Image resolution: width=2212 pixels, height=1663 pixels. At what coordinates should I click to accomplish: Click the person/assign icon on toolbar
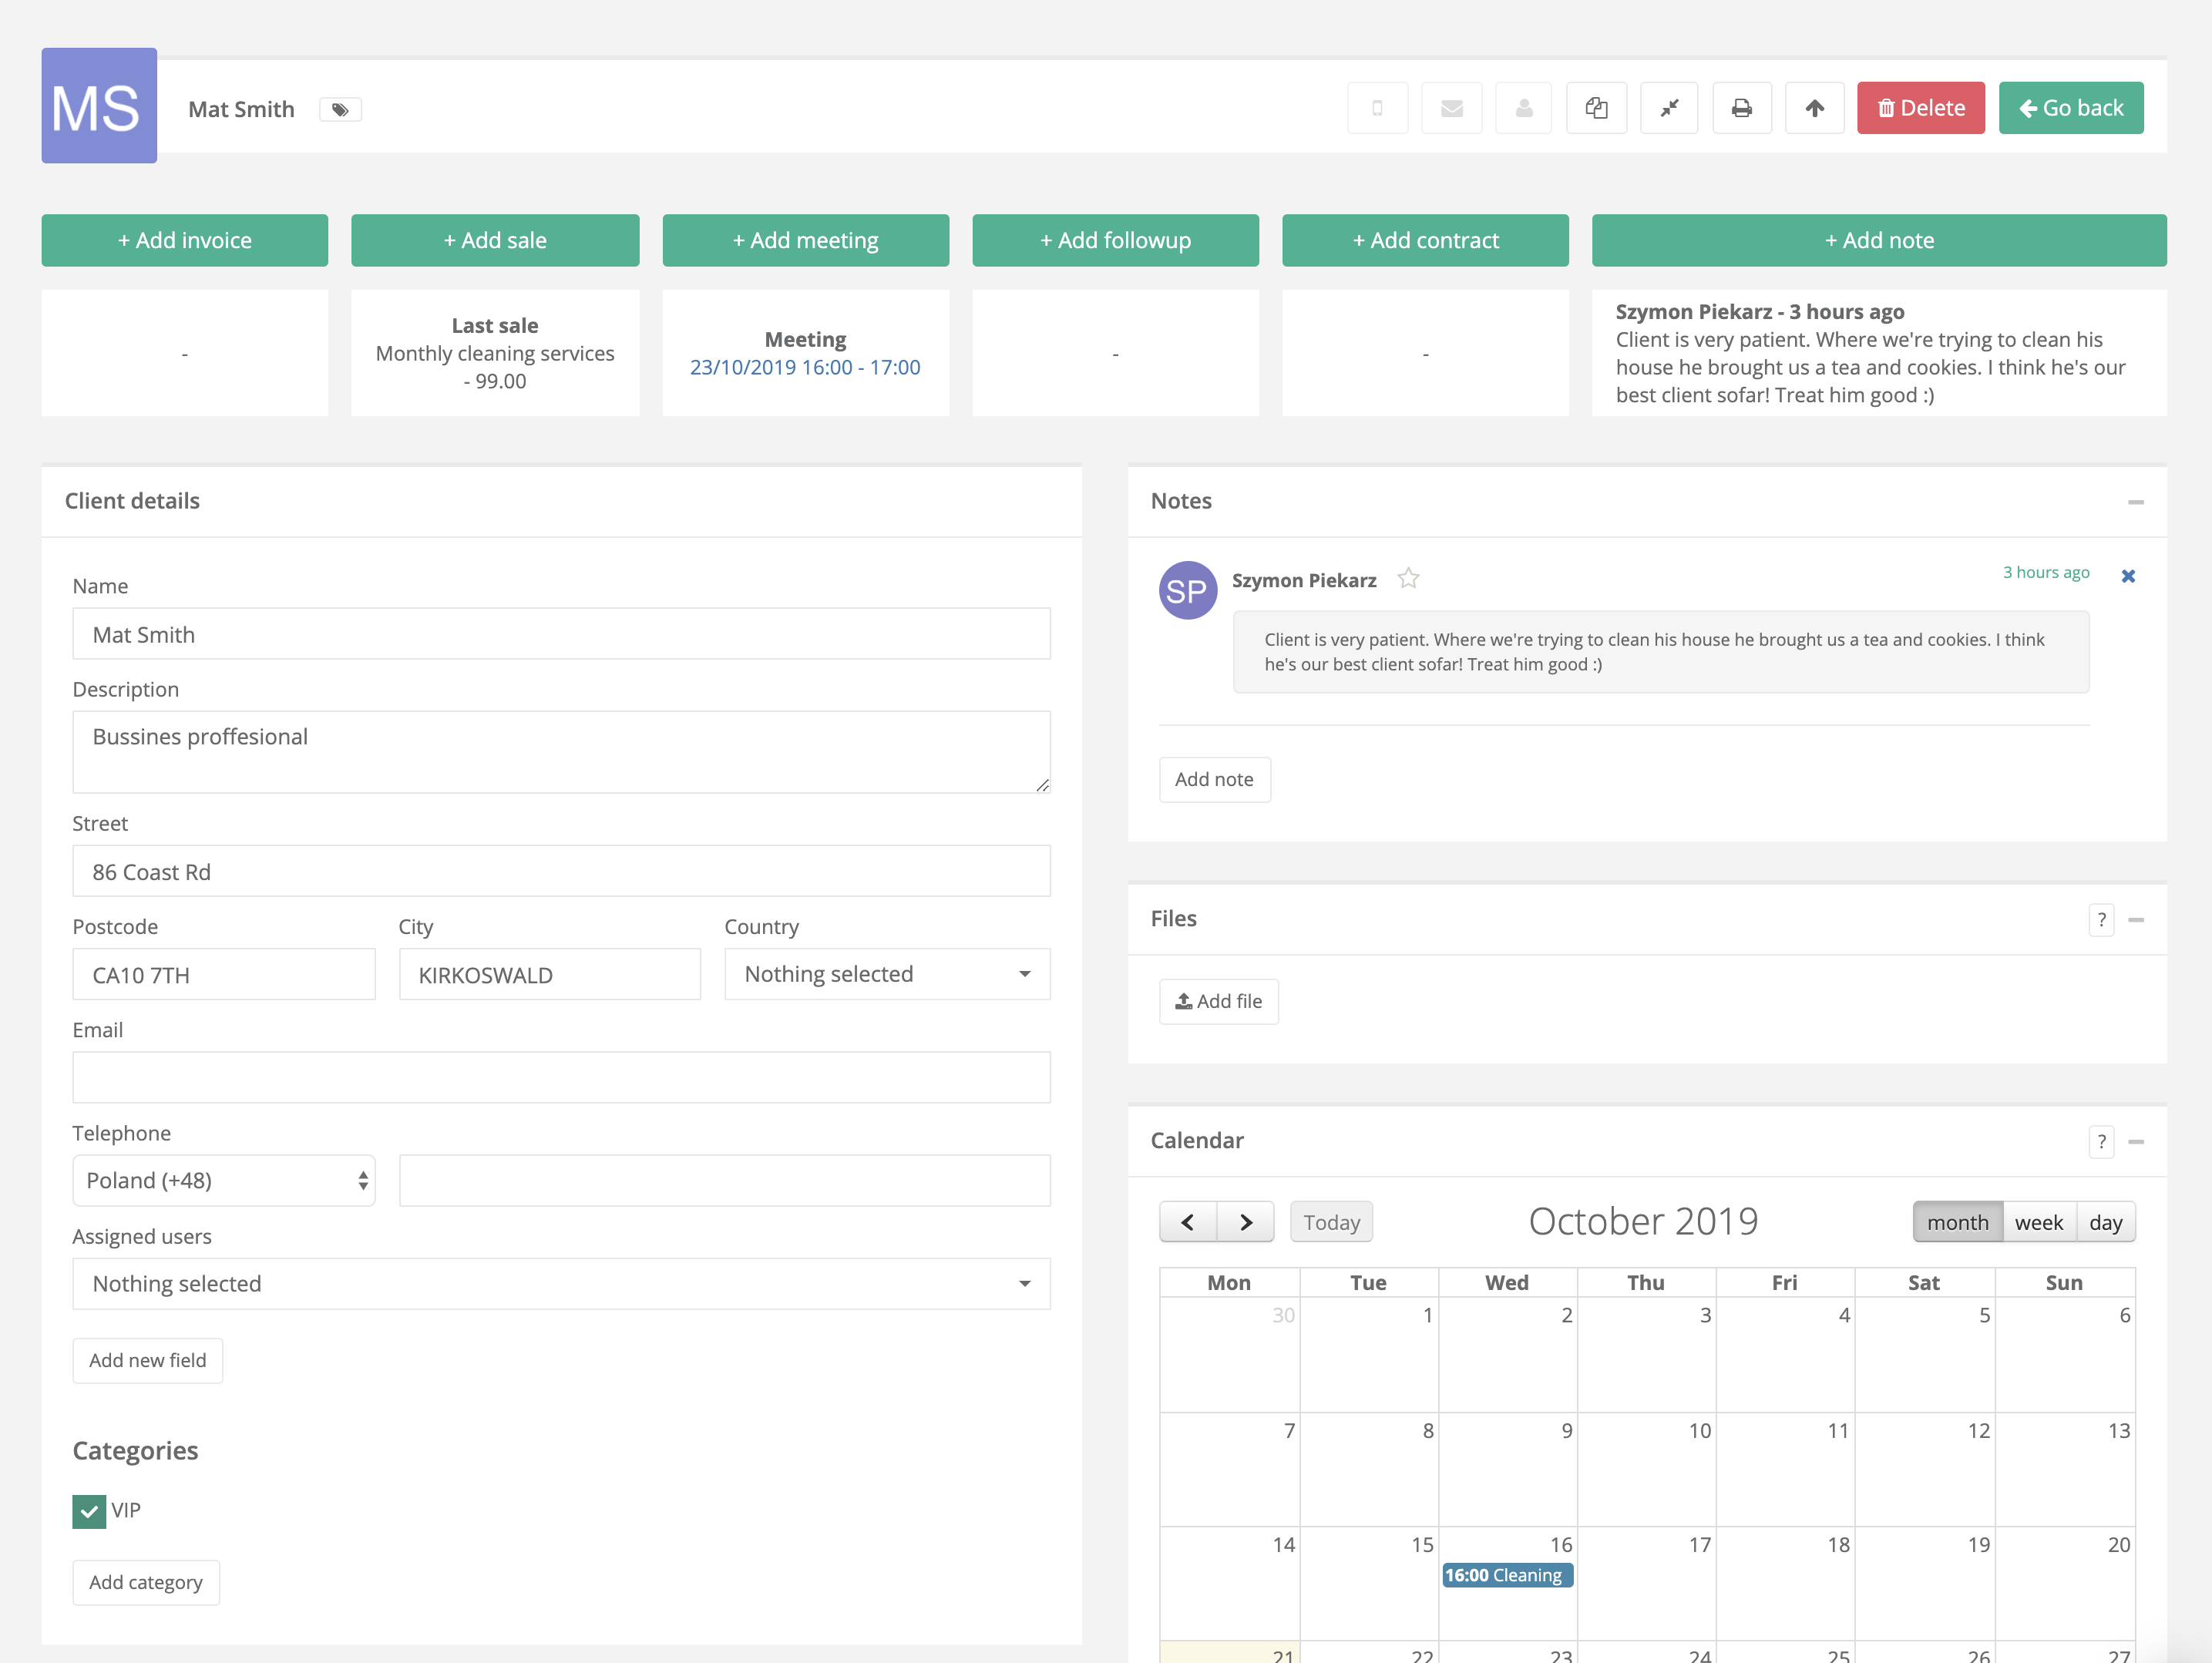coord(1522,109)
